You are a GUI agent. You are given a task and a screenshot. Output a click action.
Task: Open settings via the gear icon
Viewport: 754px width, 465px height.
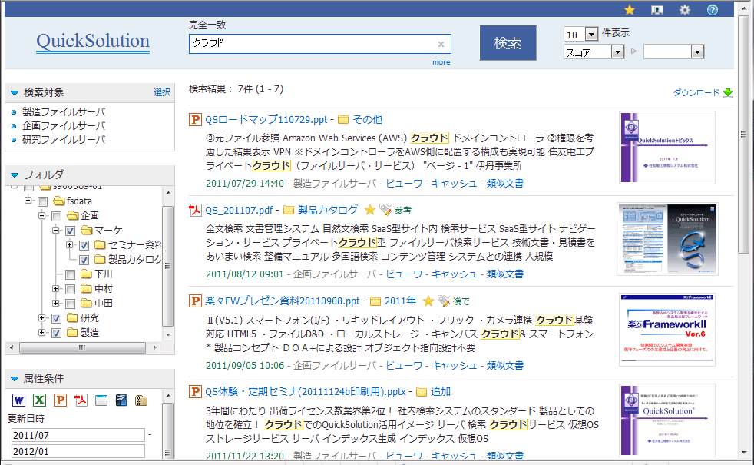pos(685,10)
